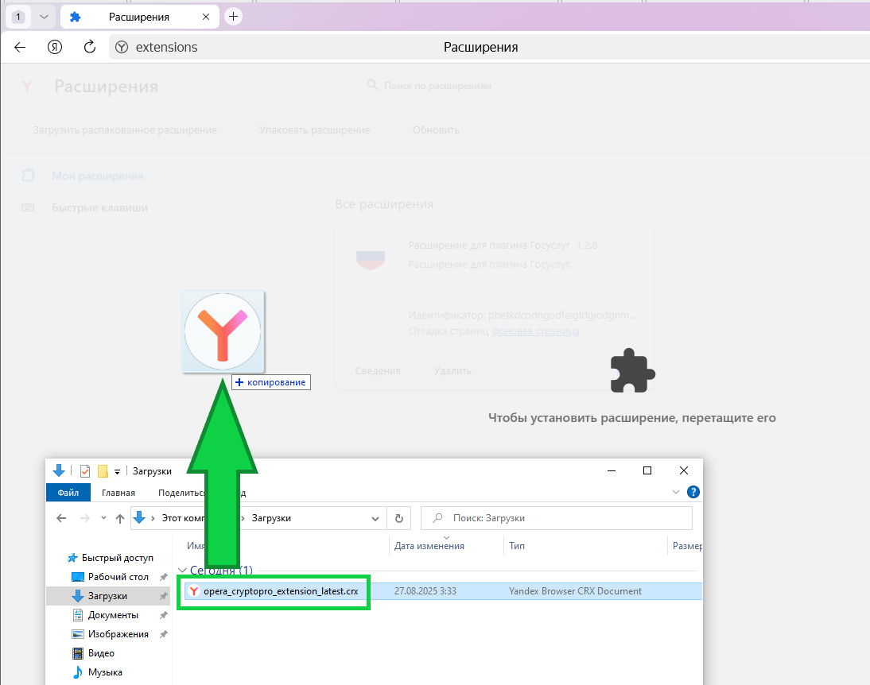Open Explorer help question mark icon

(693, 493)
